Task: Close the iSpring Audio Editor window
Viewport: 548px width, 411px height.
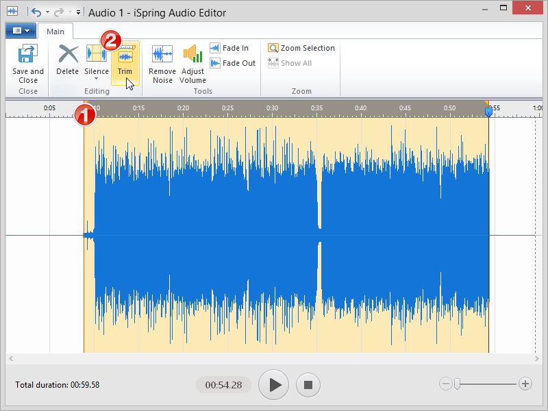Action: tap(527, 8)
